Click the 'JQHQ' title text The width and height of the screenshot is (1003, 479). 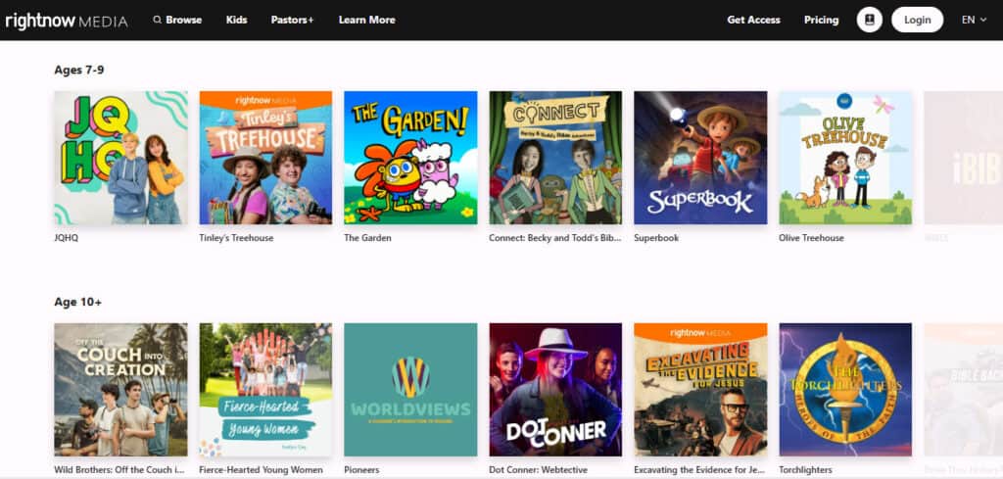point(67,238)
